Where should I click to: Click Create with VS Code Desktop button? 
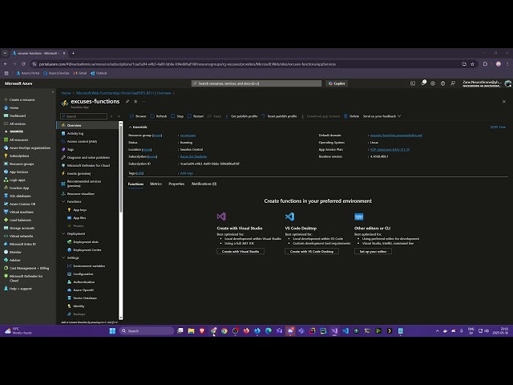[312, 251]
